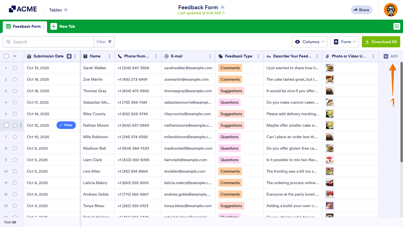The image size is (403, 227).
Task: Click the Feedback Form tab options dots
Action: [44, 26]
